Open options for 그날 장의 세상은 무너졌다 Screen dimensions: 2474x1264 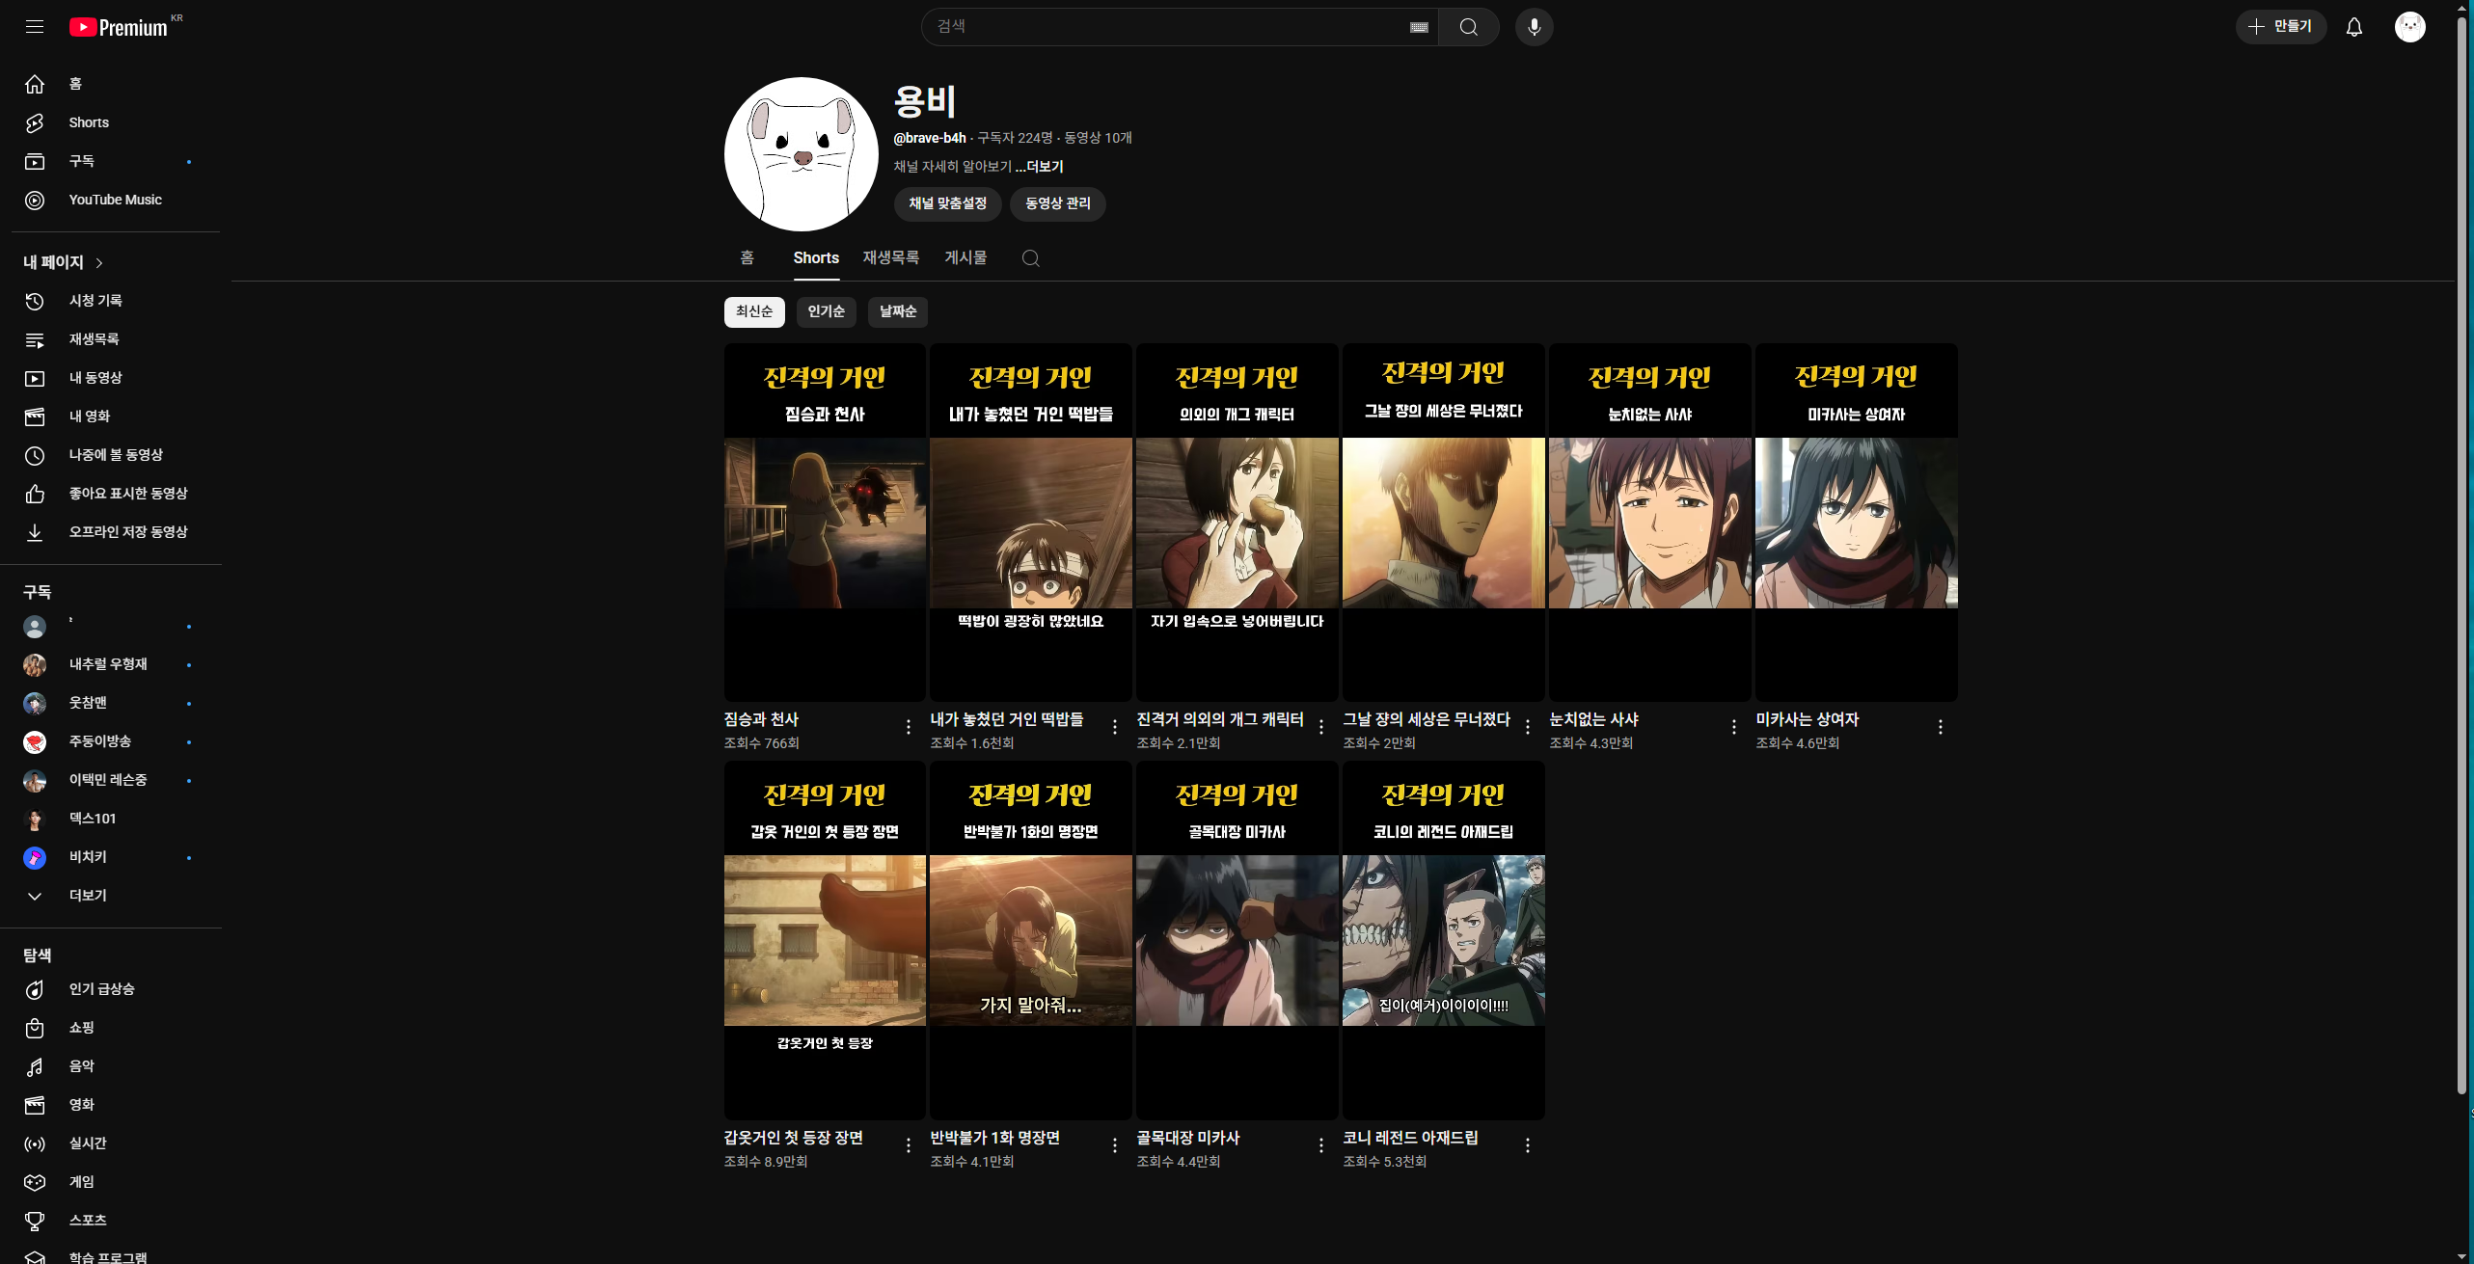click(x=1528, y=727)
